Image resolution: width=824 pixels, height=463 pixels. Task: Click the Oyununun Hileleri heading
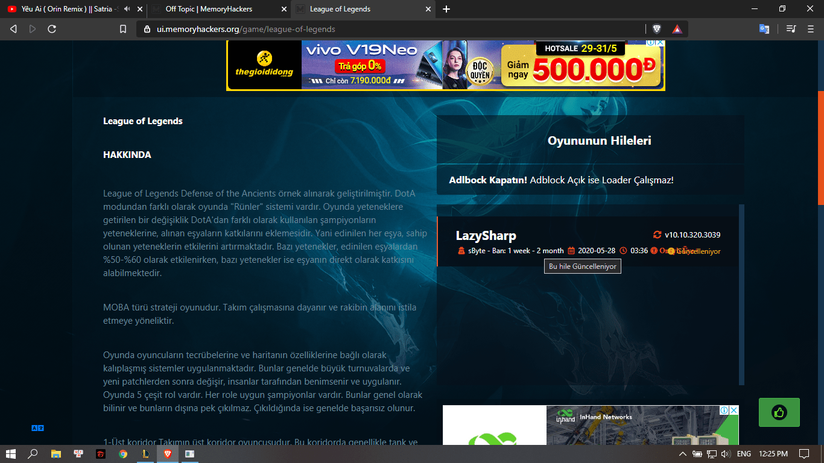[x=599, y=140]
